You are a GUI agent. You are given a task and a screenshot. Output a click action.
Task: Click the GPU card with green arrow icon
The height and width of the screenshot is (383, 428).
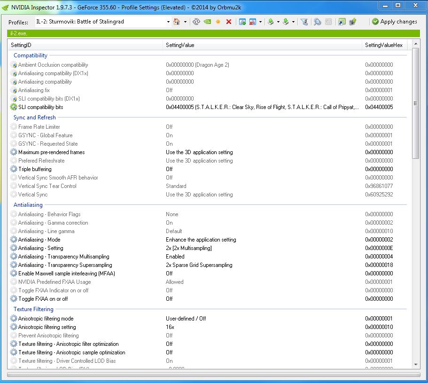(353, 22)
